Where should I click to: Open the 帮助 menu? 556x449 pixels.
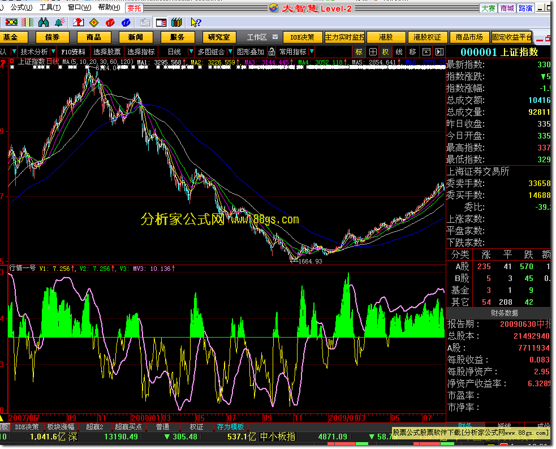pyautogui.click(x=109, y=7)
